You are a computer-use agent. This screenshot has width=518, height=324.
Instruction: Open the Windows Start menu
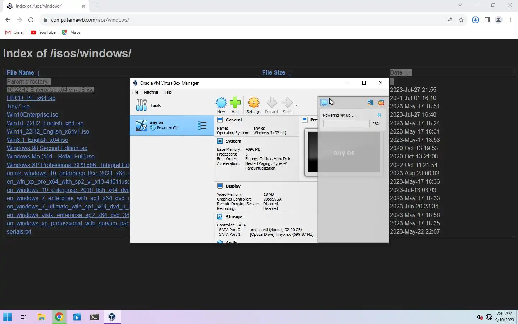pos(7,317)
